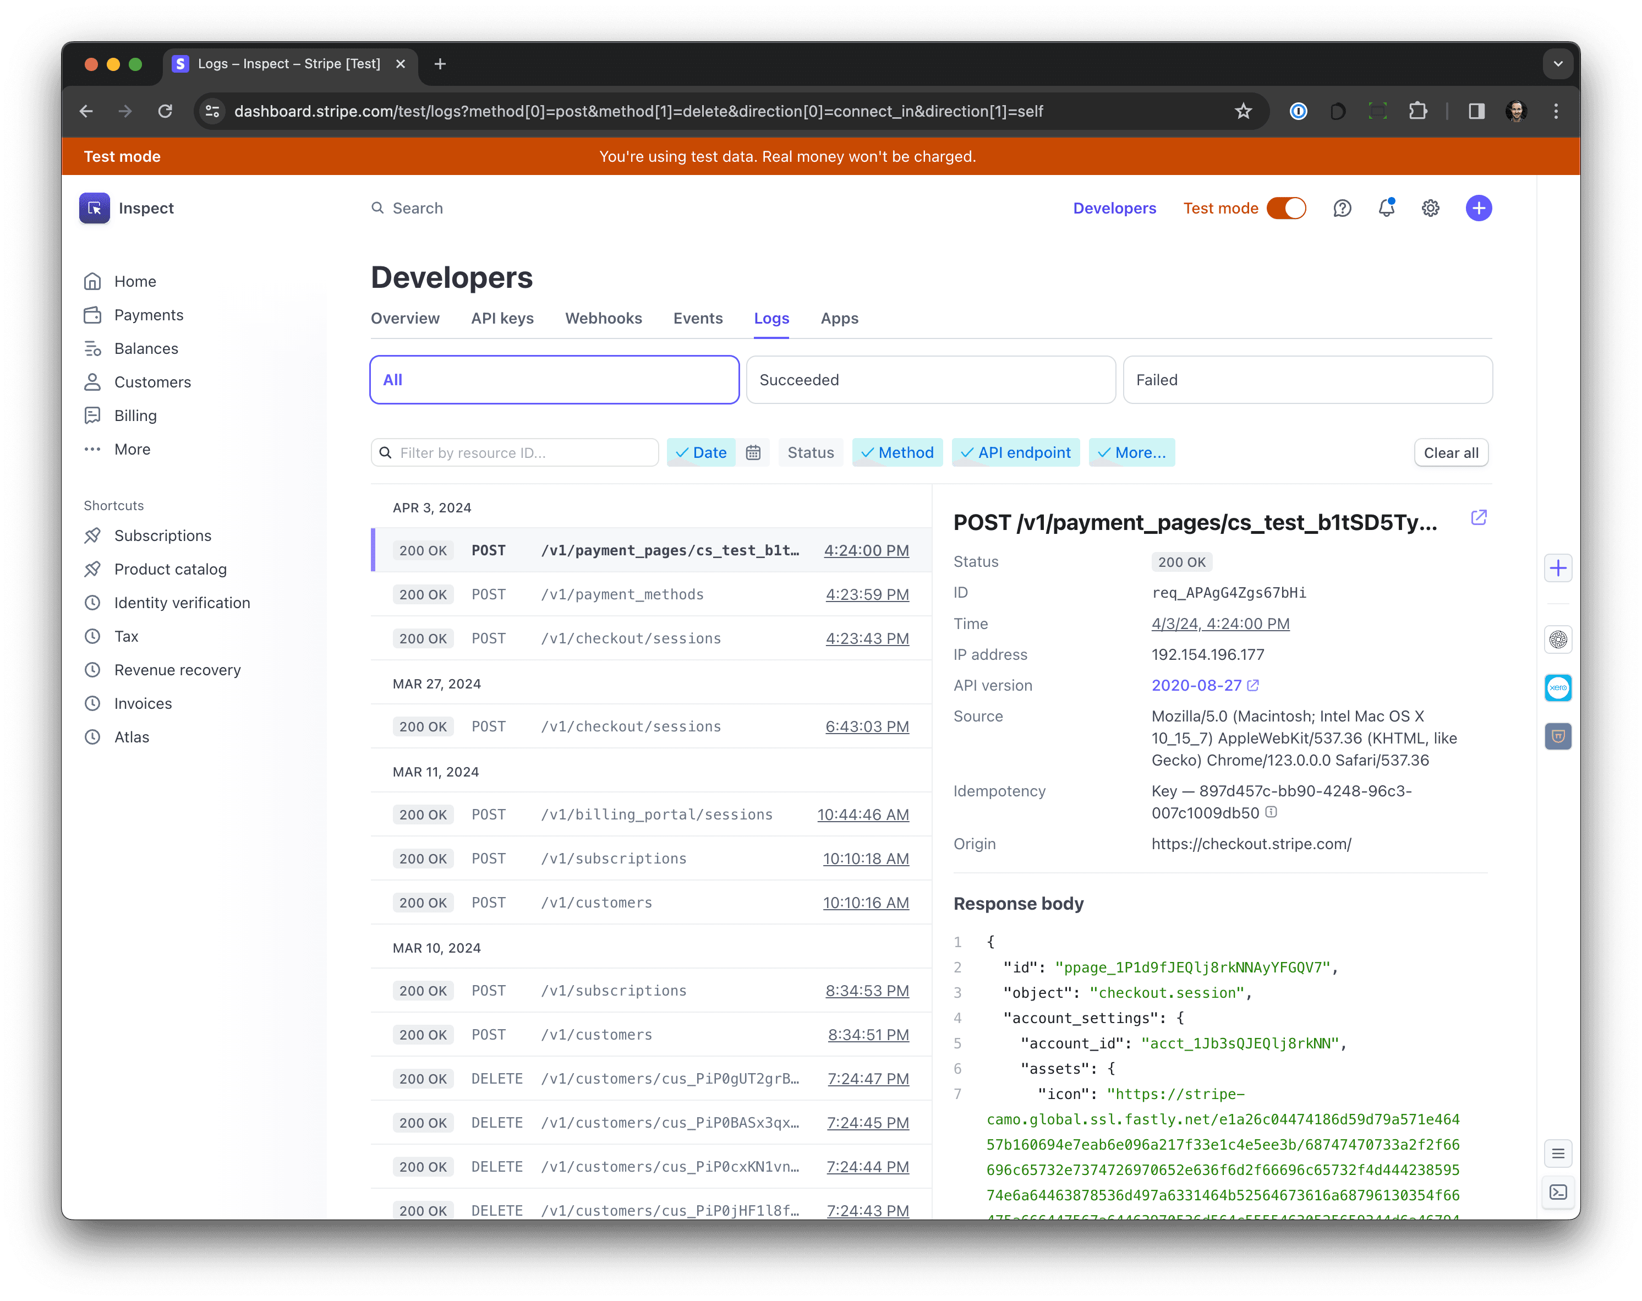Screen dimensions: 1642x1301
Task: Open Subscriptions shortcut
Action: tap(147, 535)
